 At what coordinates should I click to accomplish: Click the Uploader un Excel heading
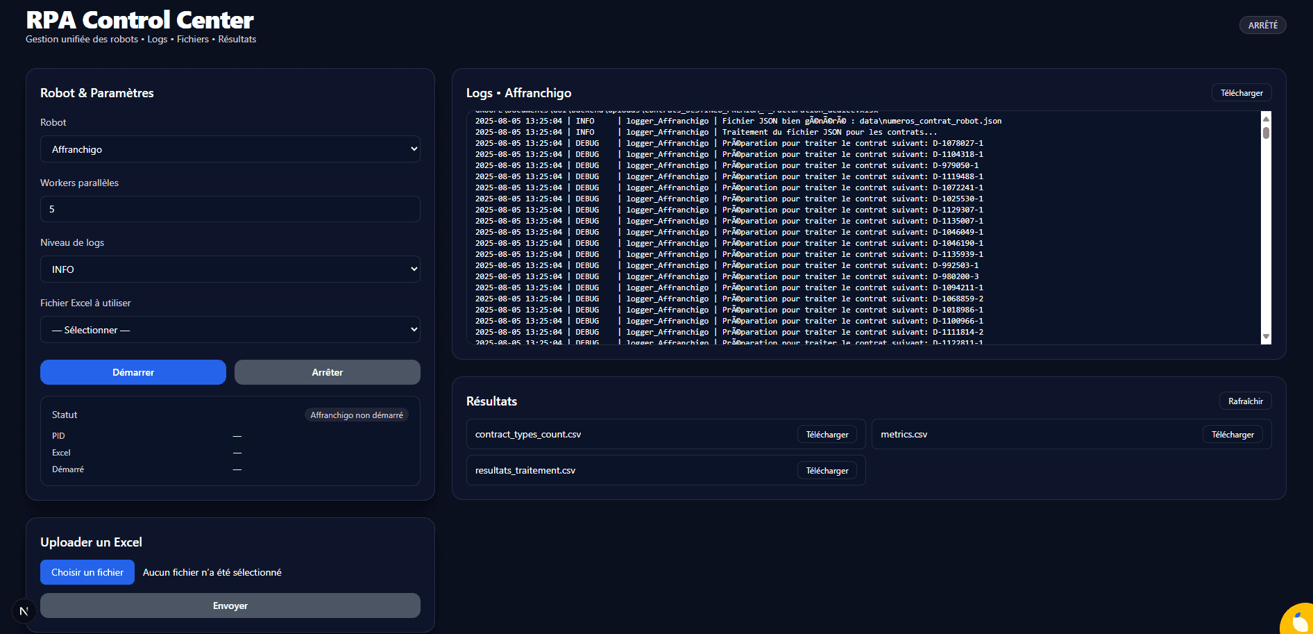[91, 542]
